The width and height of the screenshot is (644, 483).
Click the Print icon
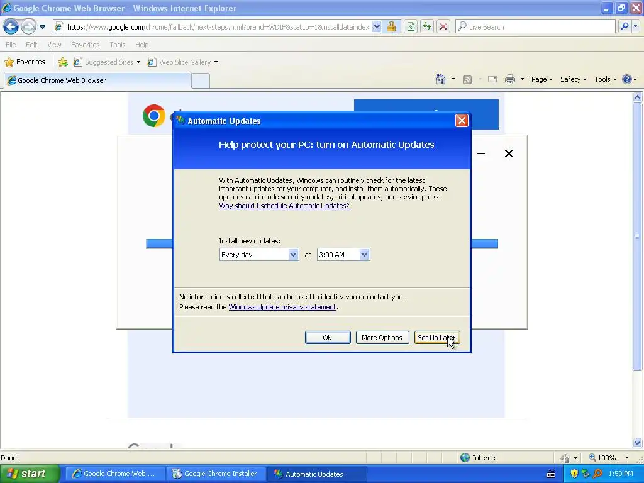pyautogui.click(x=509, y=79)
